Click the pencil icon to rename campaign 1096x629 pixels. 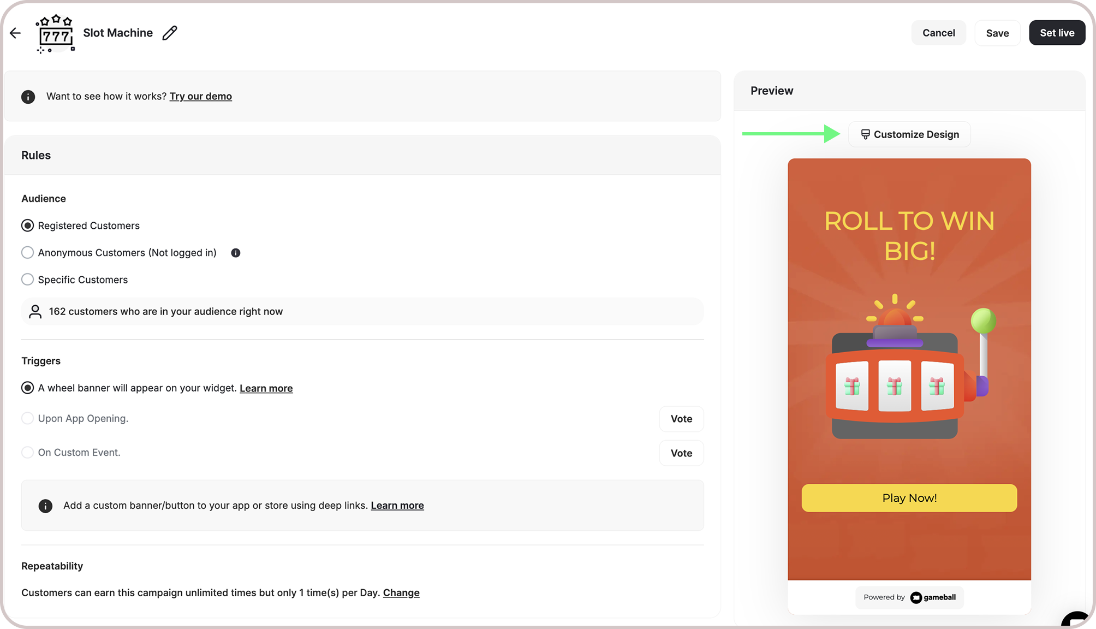pyautogui.click(x=170, y=33)
